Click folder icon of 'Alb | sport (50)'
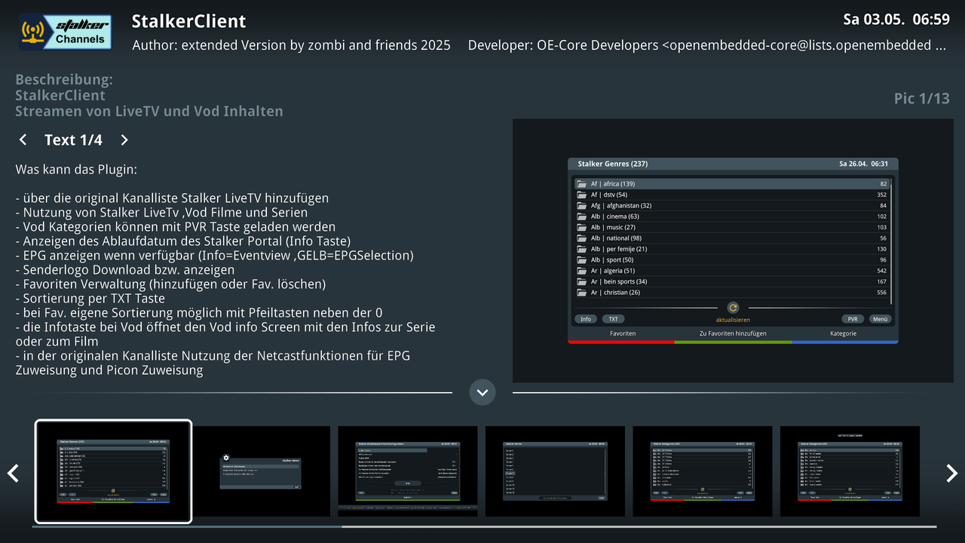Viewport: 965px width, 543px height. 581,260
